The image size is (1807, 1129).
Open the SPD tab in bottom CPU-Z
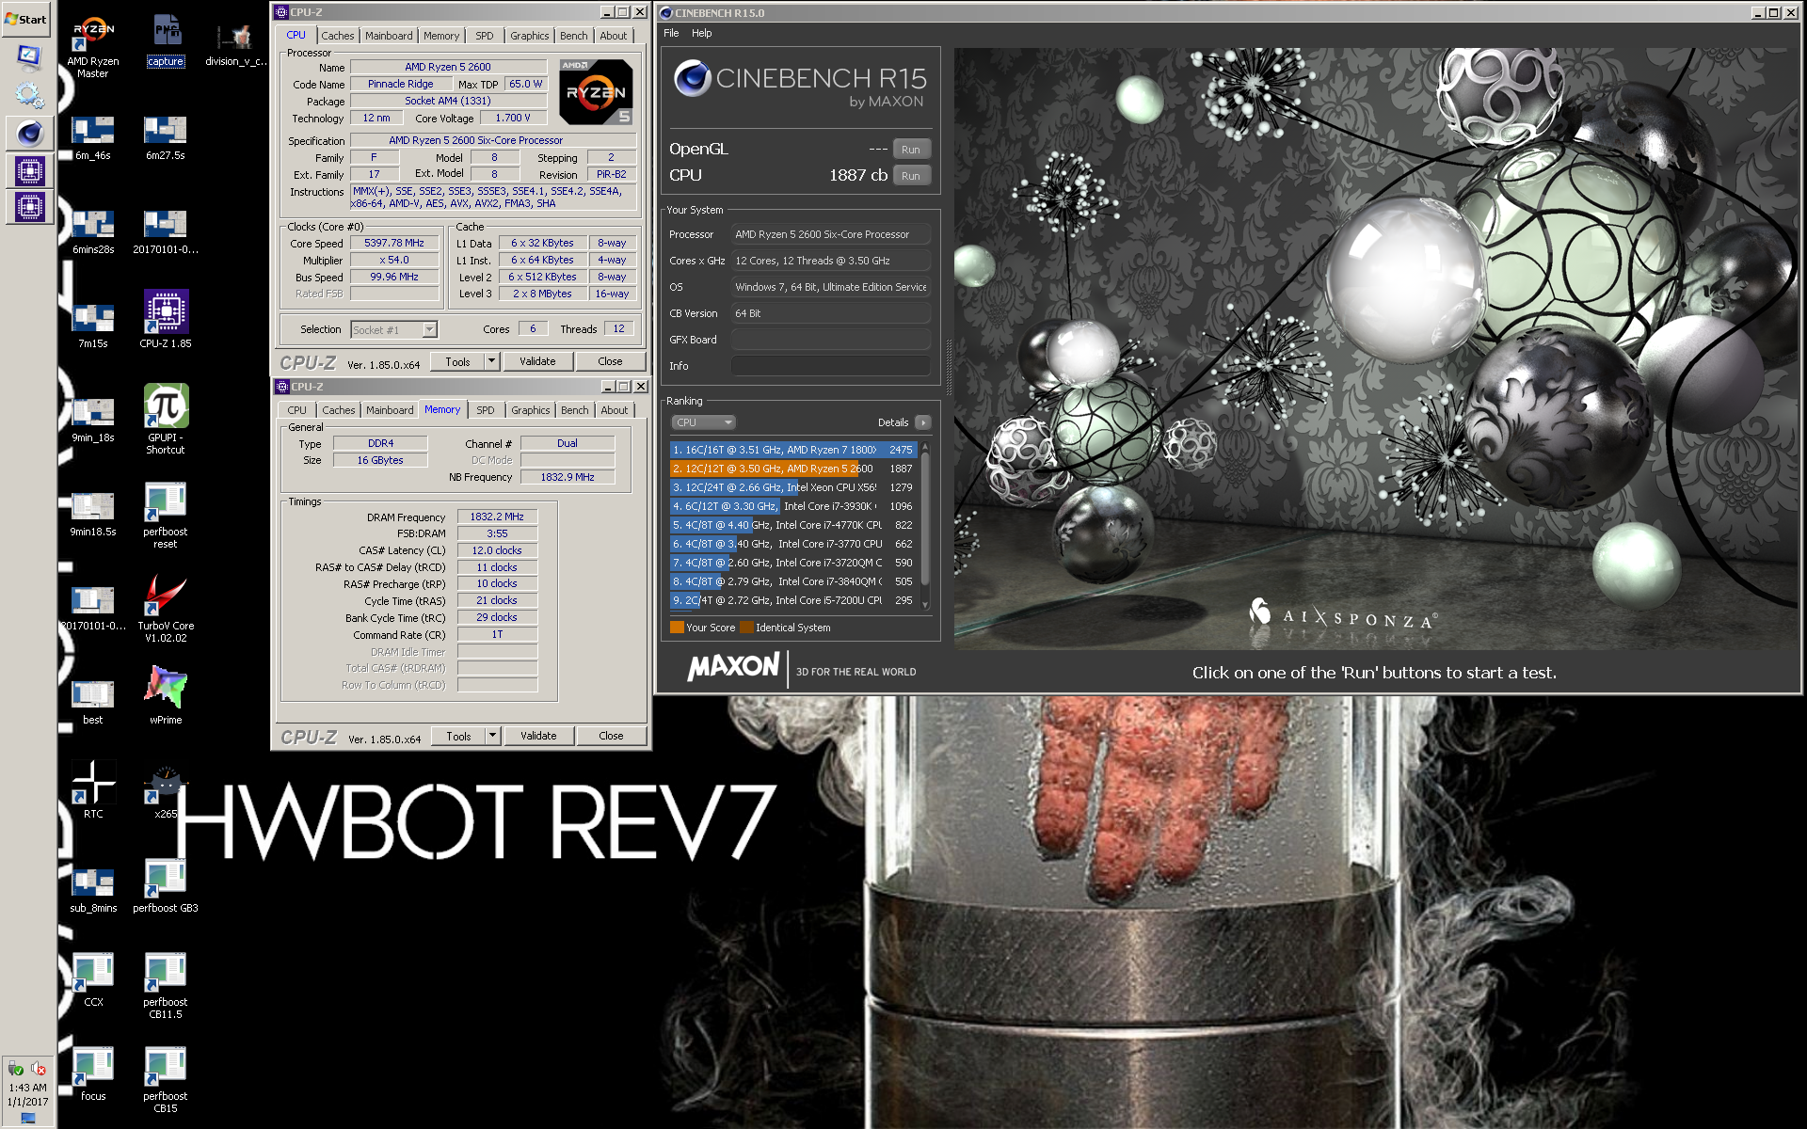point(486,410)
